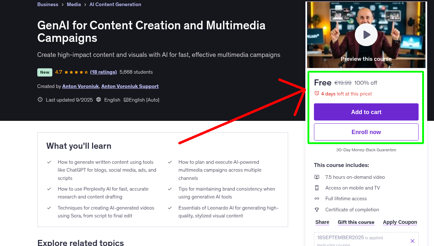Image resolution: width=434 pixels, height=246 pixels.
Task: Click the course preview thumbnail image
Action: [366, 35]
